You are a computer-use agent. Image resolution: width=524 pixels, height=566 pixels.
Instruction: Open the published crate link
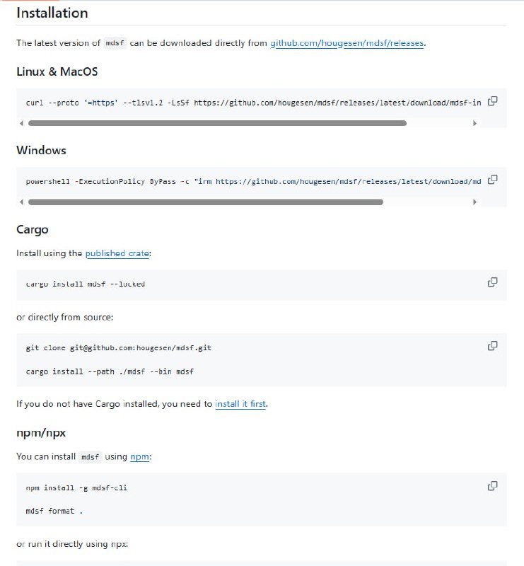pos(117,253)
